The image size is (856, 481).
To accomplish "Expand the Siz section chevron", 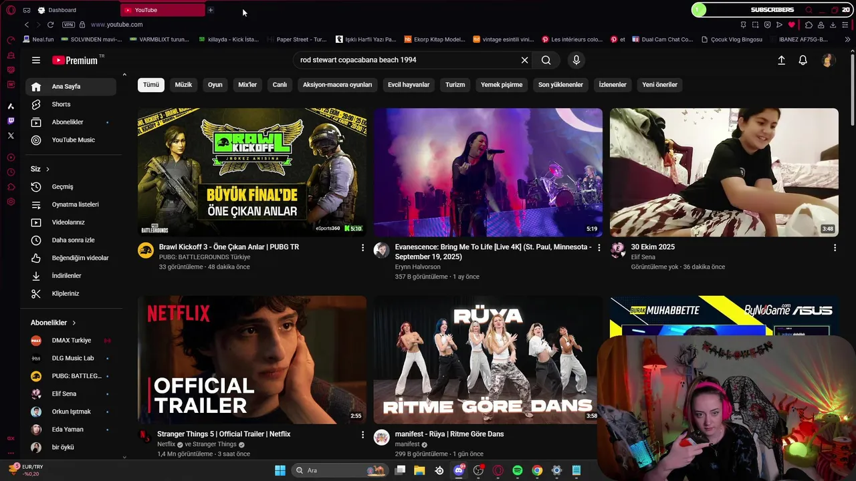I will tap(47, 170).
